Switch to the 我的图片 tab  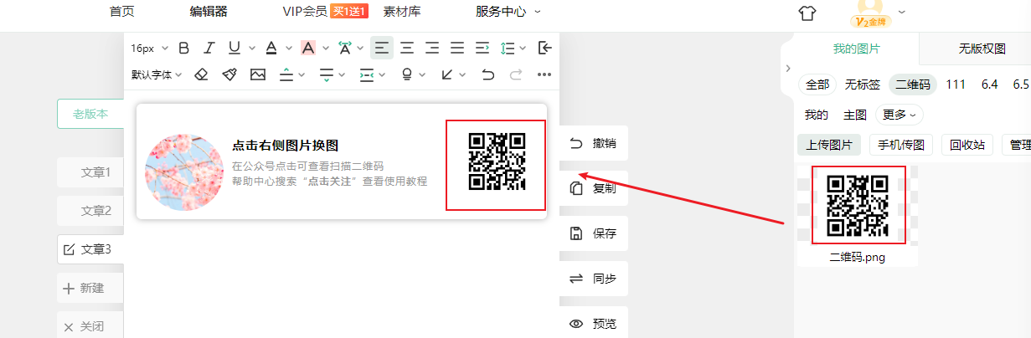point(857,49)
